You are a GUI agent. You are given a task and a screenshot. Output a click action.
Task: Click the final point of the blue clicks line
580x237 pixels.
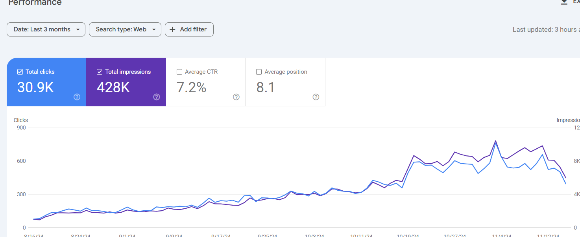[565, 184]
